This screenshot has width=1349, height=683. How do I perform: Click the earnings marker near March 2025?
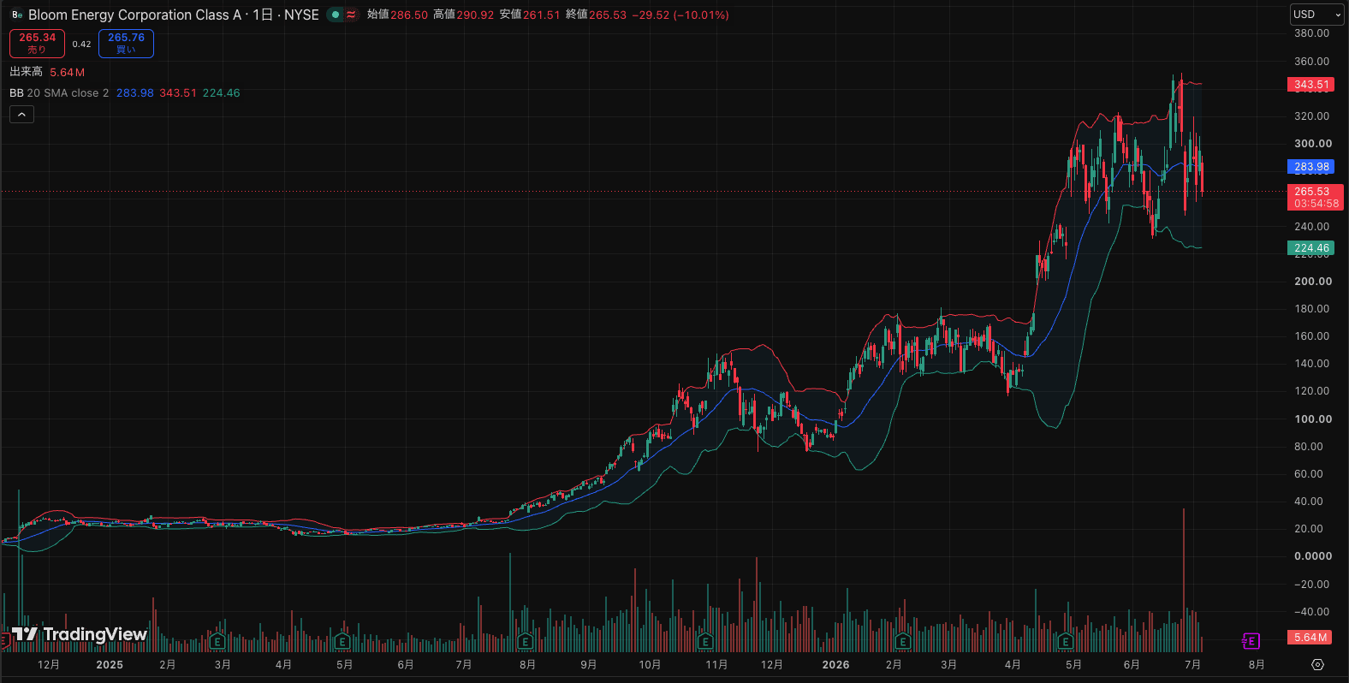217,641
